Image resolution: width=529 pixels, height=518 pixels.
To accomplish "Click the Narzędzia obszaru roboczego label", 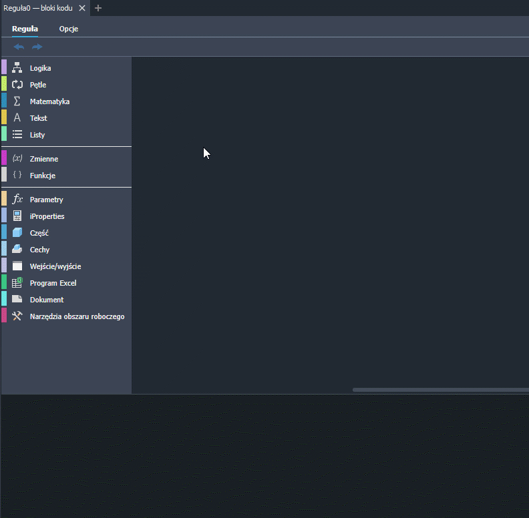I will [77, 316].
